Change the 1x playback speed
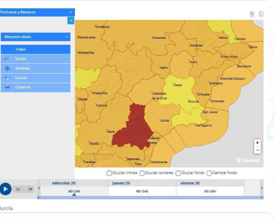Viewport: 275px width, 222px height. click(18, 189)
